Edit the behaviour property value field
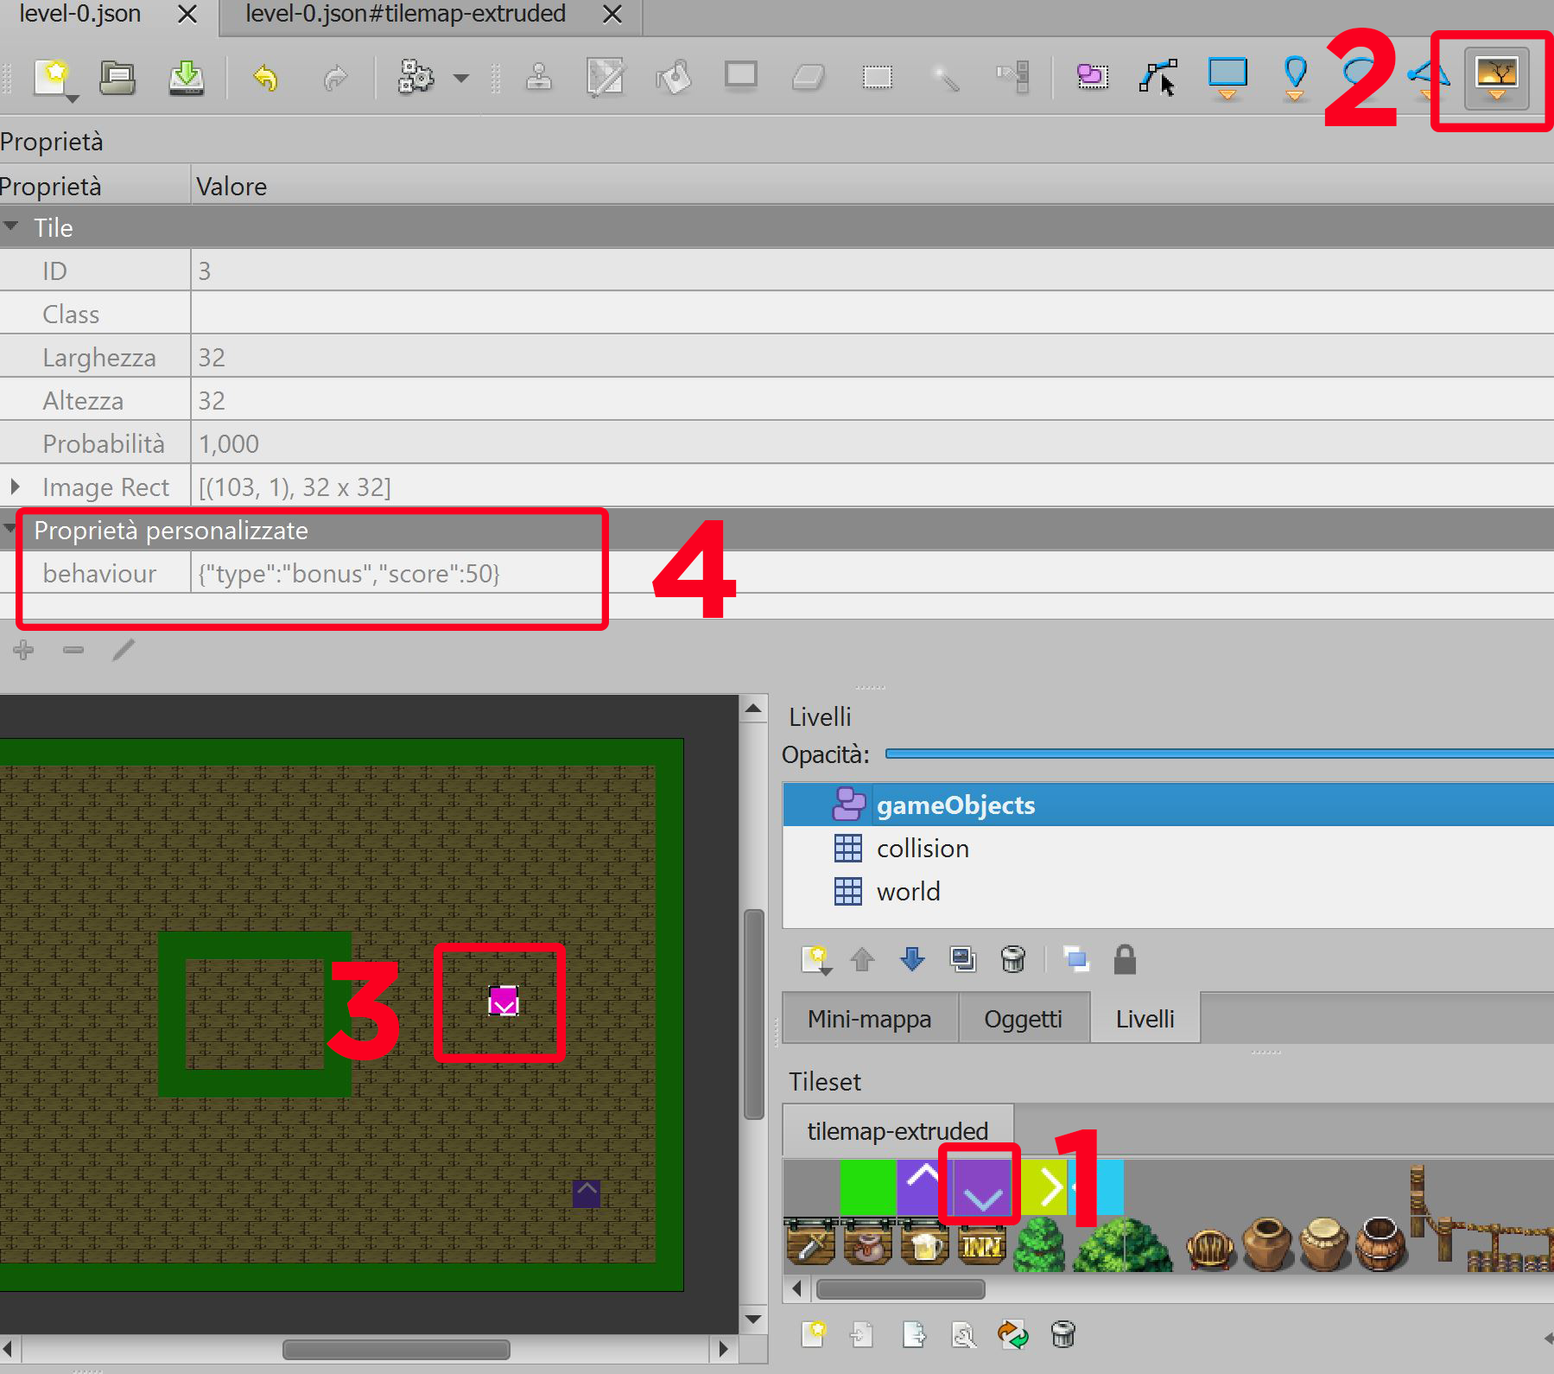This screenshot has height=1374, width=1554. pyautogui.click(x=872, y=573)
